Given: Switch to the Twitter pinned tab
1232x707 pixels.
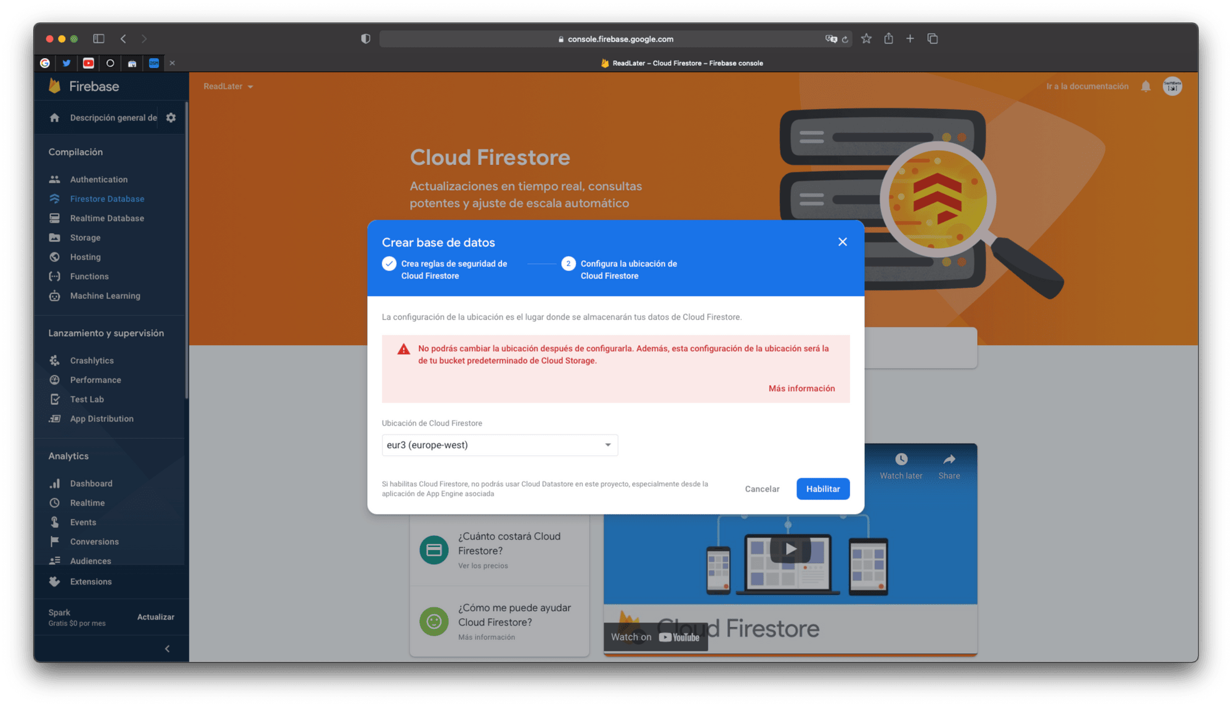Looking at the screenshot, I should pos(67,63).
